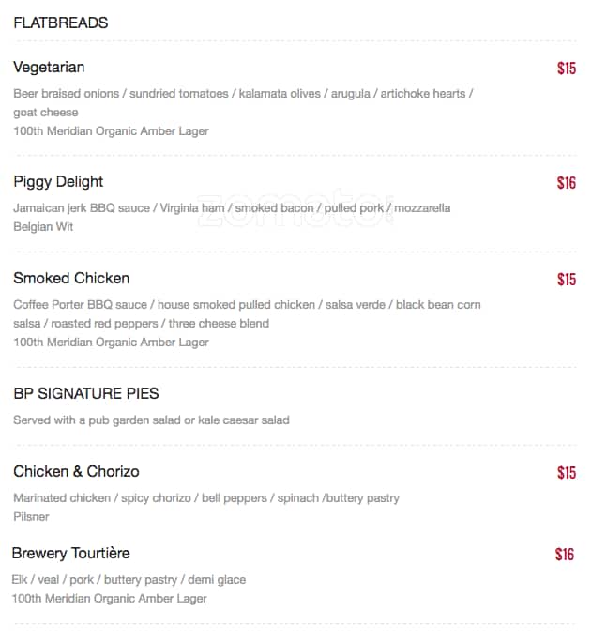The width and height of the screenshot is (591, 641).
Task: Click the Coffee Porter BBQ sauce description
Action: [x=247, y=305]
